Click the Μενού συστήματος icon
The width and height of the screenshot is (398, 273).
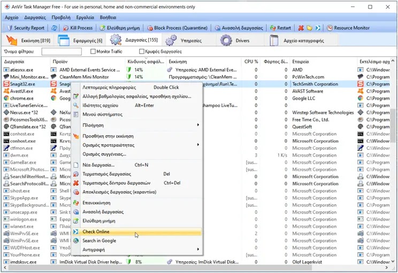pos(75,115)
